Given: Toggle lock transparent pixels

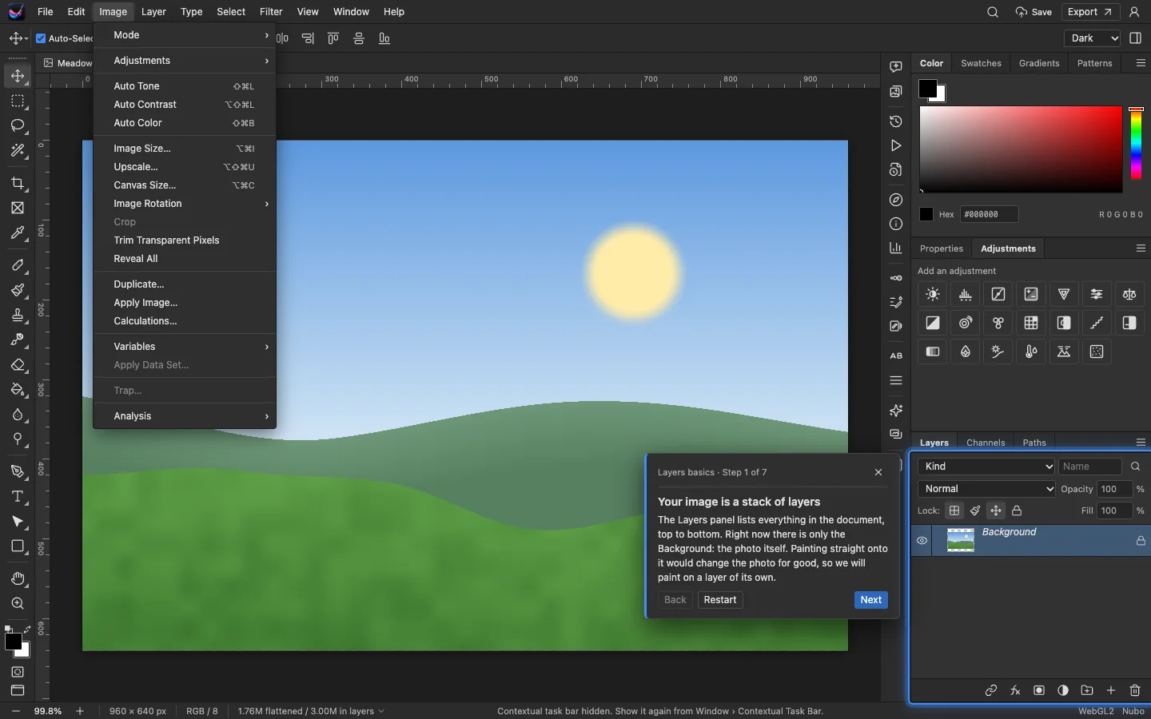Looking at the screenshot, I should click(954, 510).
